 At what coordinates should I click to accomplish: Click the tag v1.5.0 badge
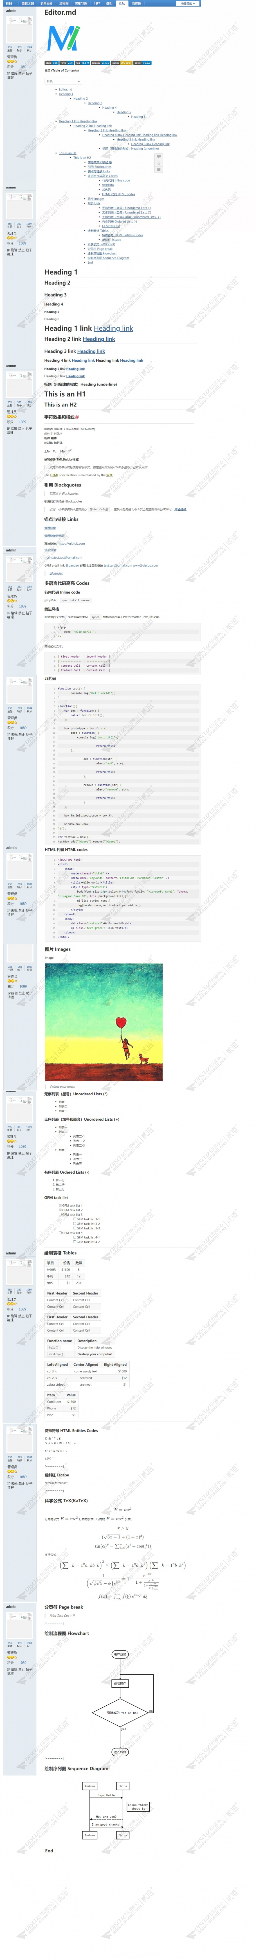pos(82,63)
